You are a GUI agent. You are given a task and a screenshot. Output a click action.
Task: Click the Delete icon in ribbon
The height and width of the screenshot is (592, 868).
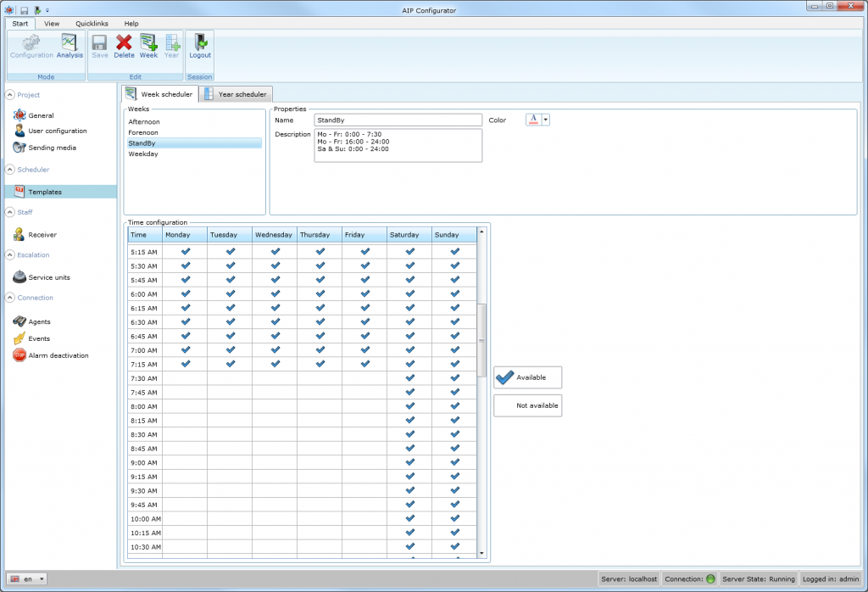pos(124,46)
